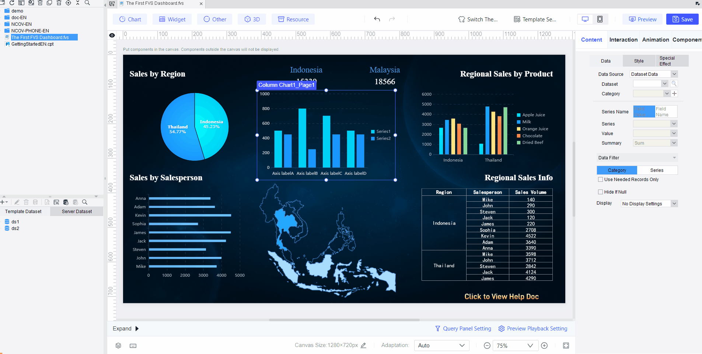The width and height of the screenshot is (702, 354).
Task: Open Query Panel Setting
Action: (x=463, y=328)
